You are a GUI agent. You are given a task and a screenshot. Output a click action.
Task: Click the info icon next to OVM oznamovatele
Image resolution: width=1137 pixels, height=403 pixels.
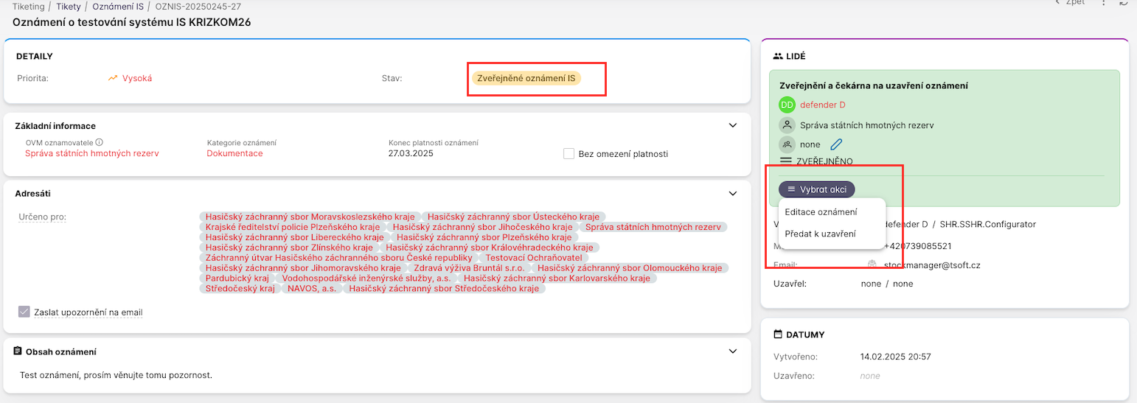[99, 142]
